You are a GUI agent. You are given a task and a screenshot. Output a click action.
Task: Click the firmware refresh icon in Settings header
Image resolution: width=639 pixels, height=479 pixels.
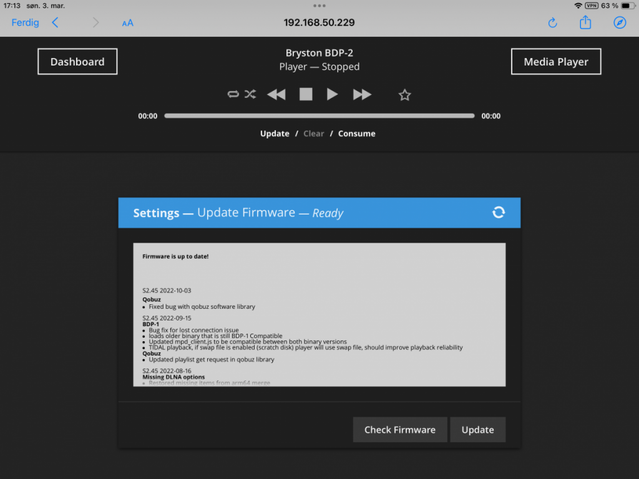pos(499,212)
